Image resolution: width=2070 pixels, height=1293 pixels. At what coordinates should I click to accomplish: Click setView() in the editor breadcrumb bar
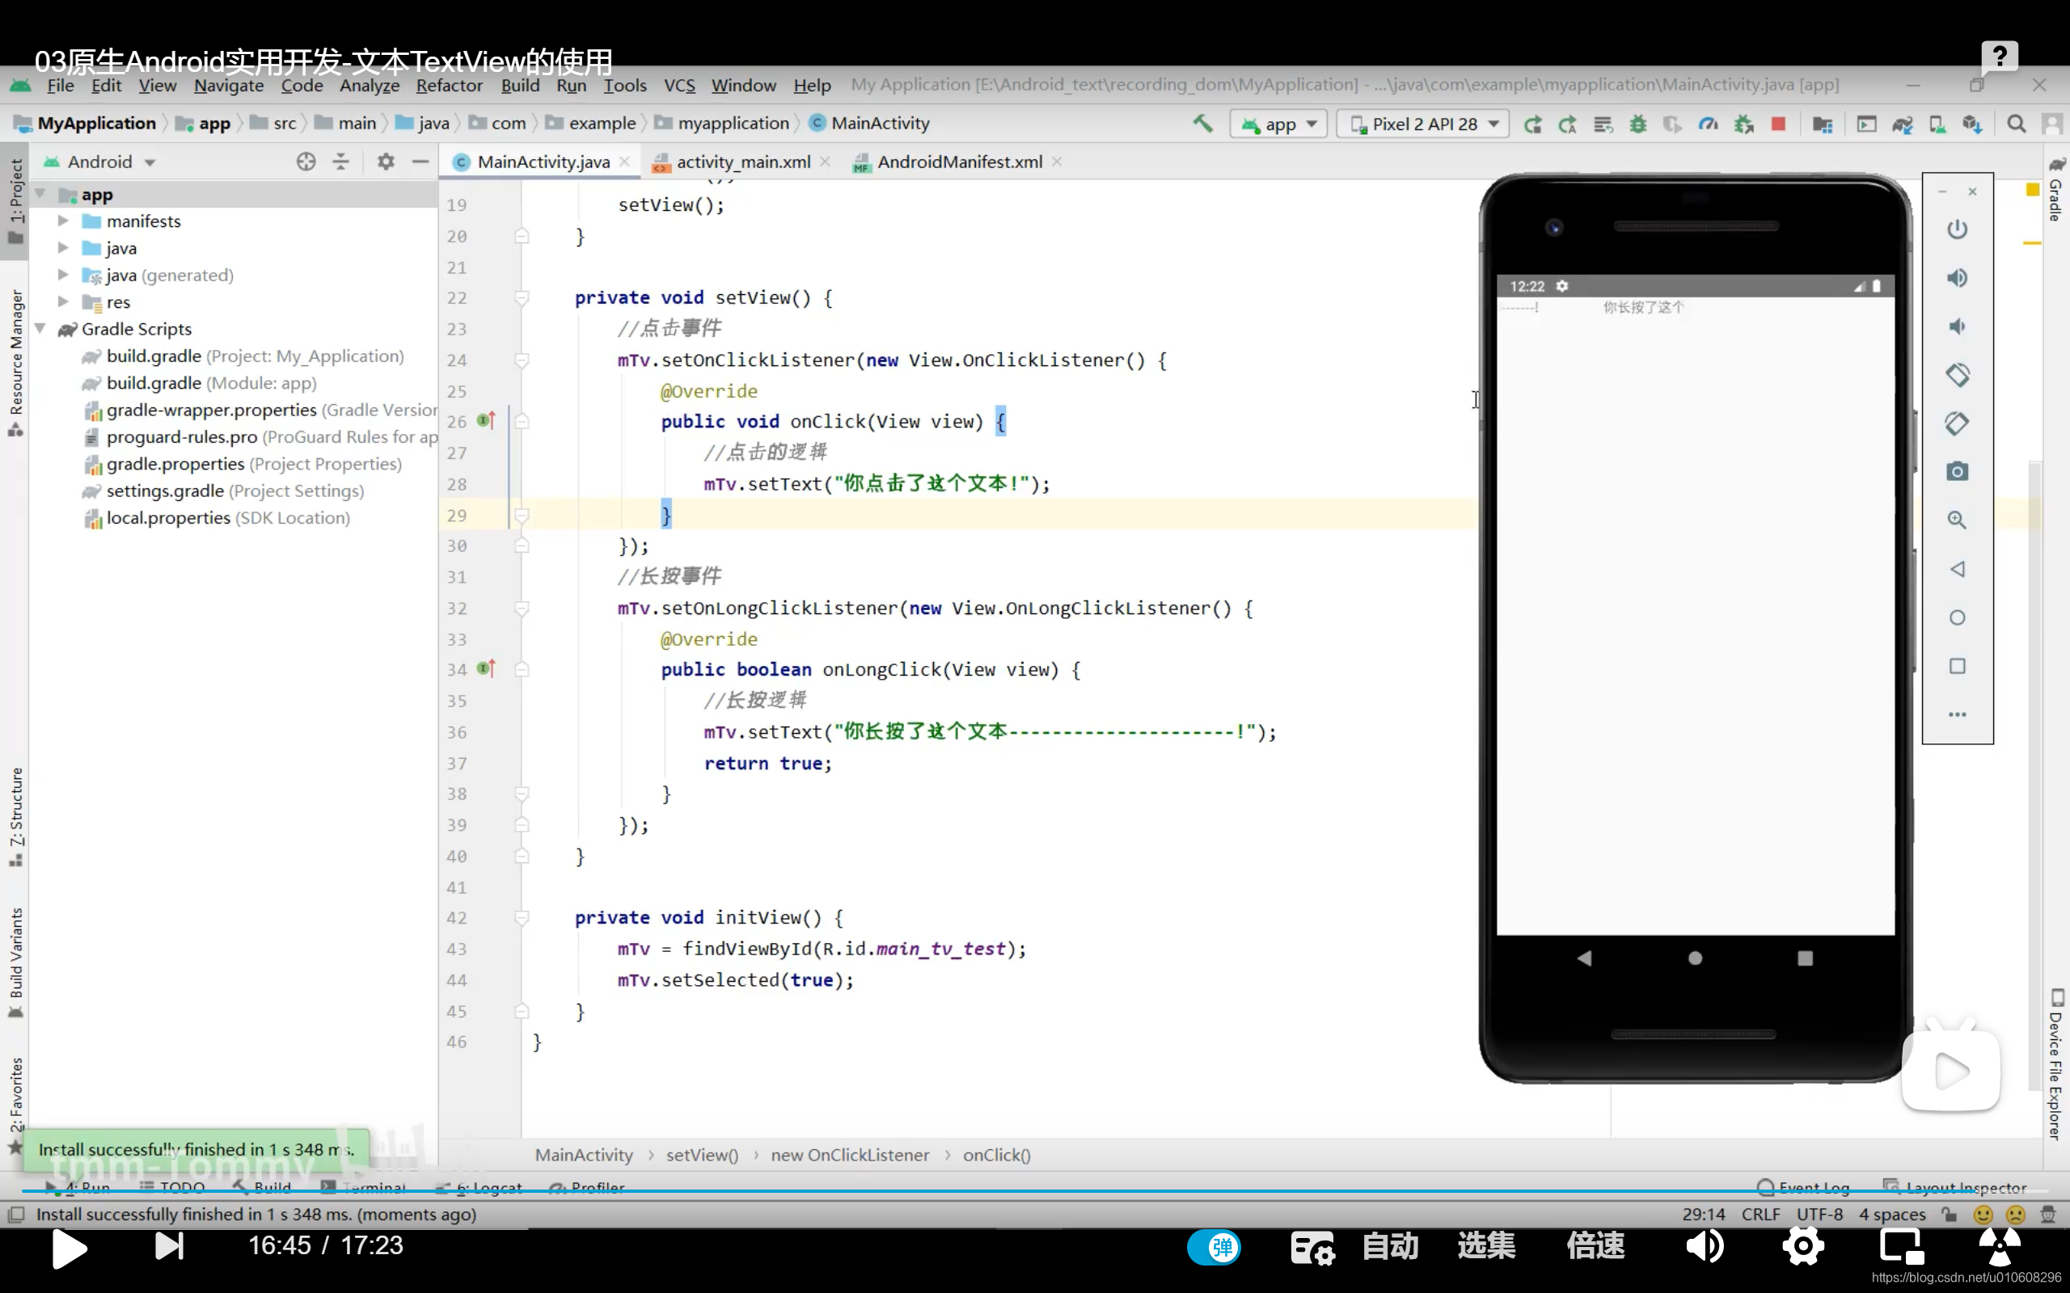click(x=701, y=1155)
